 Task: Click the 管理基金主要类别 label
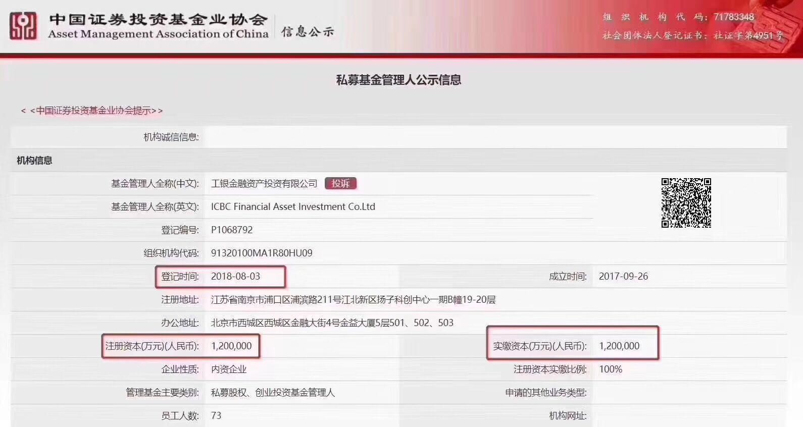[163, 392]
